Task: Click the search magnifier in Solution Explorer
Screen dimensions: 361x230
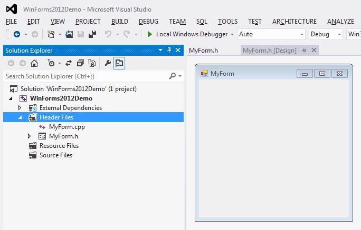Action: pyautogui.click(x=172, y=76)
